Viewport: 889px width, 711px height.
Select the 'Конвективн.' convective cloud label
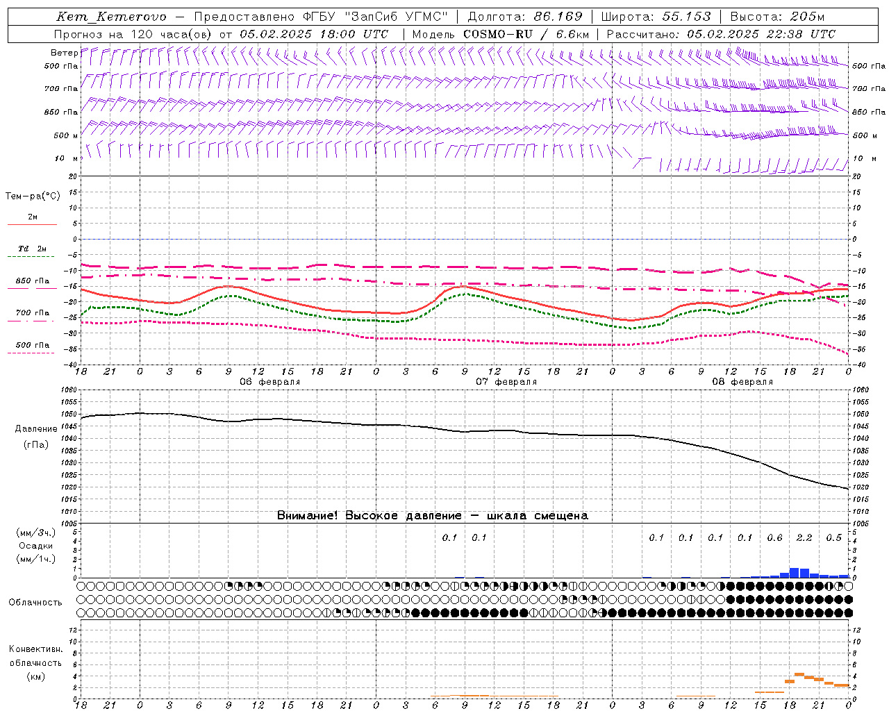pyautogui.click(x=35, y=649)
